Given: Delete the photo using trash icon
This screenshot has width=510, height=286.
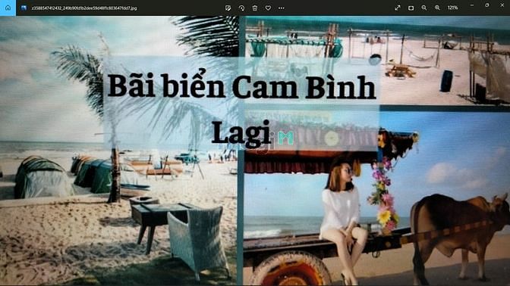Looking at the screenshot, I should pos(255,8).
